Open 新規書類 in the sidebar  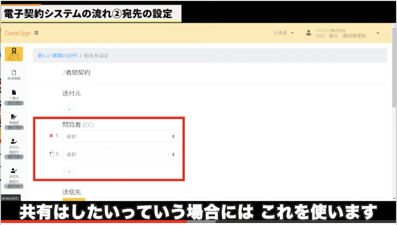(14, 75)
